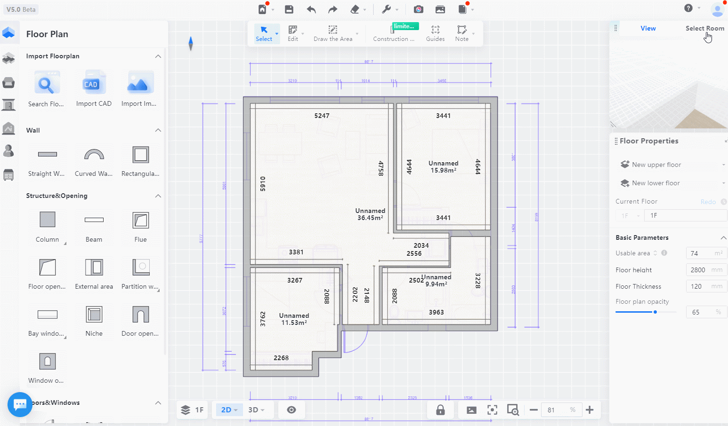Collapse the Import Floorplan section
Screen dimensions: 728x426
158,56
